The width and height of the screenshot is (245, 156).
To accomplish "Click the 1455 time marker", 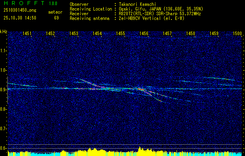I will pos(121,33).
